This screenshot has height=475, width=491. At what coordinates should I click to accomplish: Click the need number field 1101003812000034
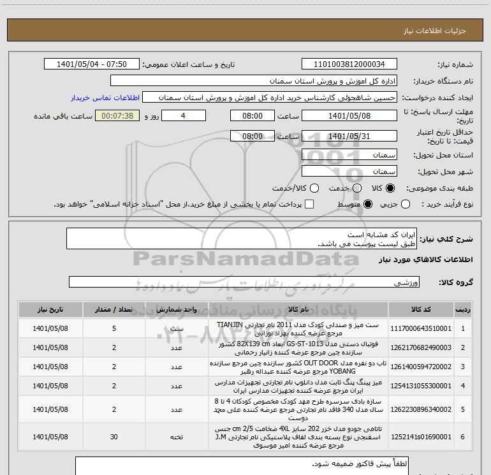coord(349,64)
